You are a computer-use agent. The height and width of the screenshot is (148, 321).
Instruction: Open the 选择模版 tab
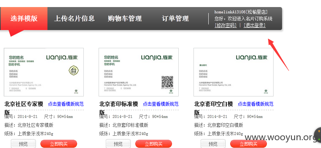point(24,19)
